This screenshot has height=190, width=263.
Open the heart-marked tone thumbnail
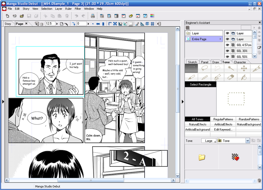pyautogui.click(x=235, y=157)
